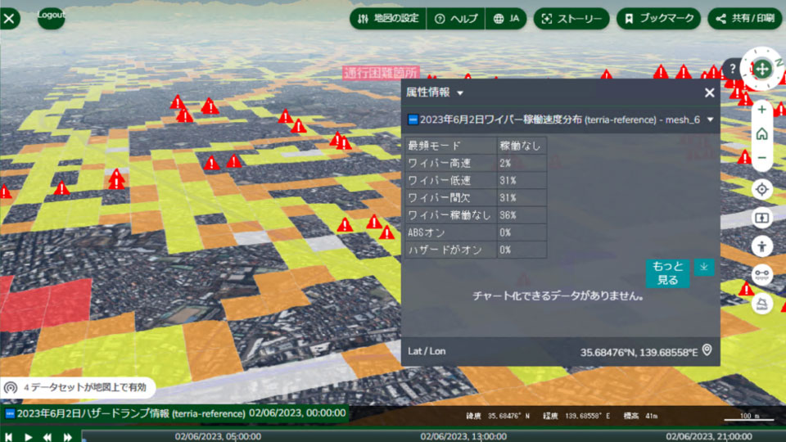Open 共有/印刷 share and print
Screen dimensions: 786x442
click(x=745, y=19)
